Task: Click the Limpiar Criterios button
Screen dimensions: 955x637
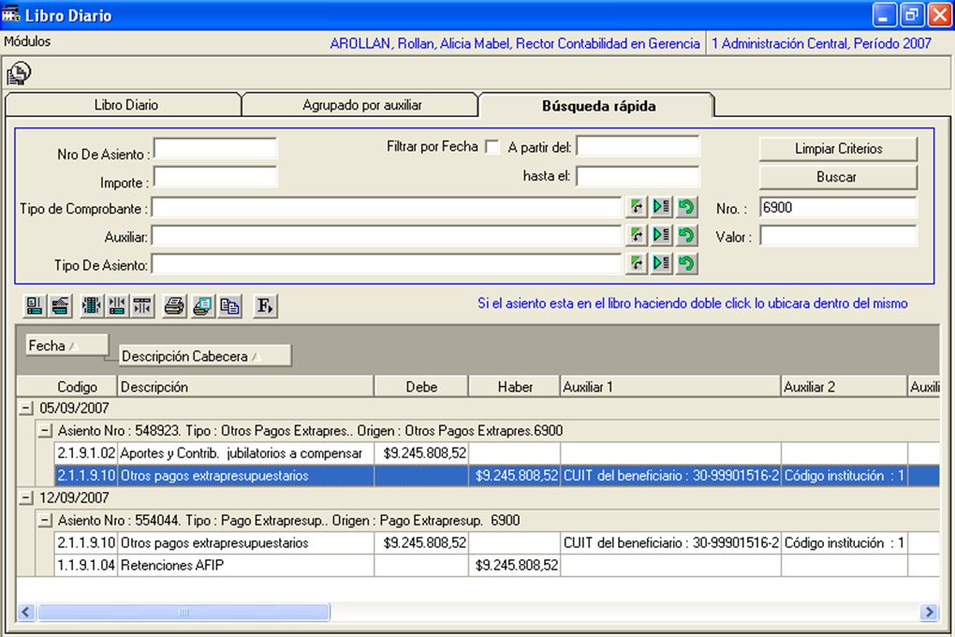Action: [838, 149]
